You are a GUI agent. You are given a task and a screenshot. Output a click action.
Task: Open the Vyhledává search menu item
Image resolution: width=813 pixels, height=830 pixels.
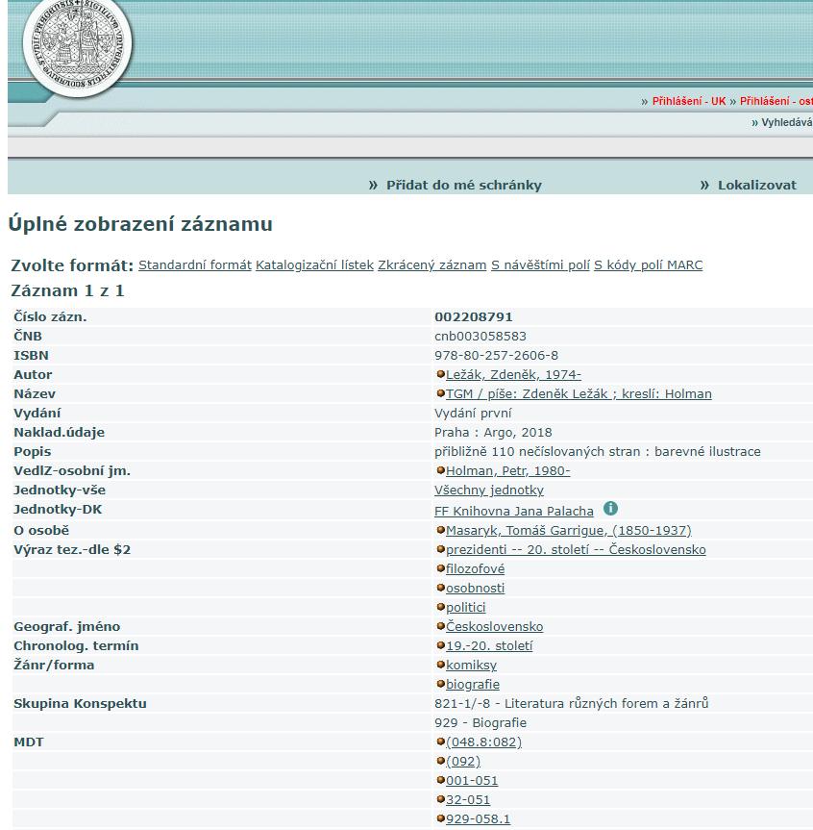[x=786, y=122]
